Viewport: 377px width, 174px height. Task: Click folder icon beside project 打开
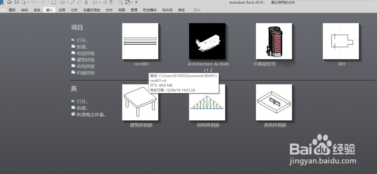73,40
